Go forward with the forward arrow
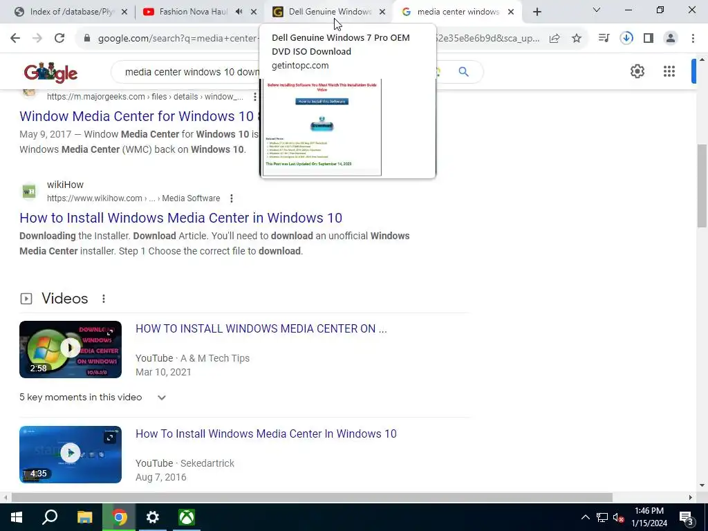The width and height of the screenshot is (708, 531). pos(37,39)
